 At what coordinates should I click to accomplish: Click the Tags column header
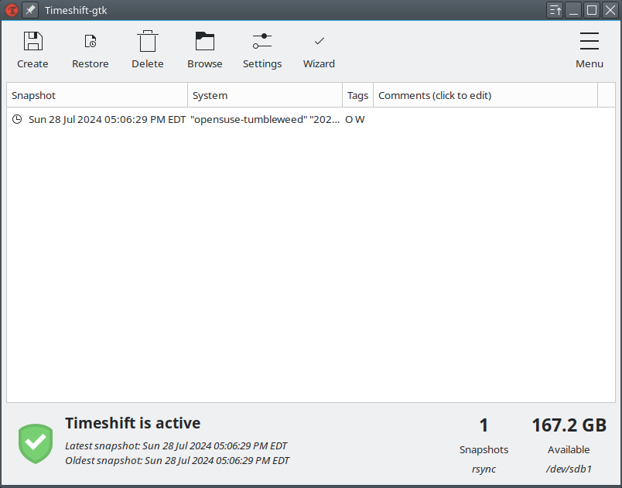point(358,95)
